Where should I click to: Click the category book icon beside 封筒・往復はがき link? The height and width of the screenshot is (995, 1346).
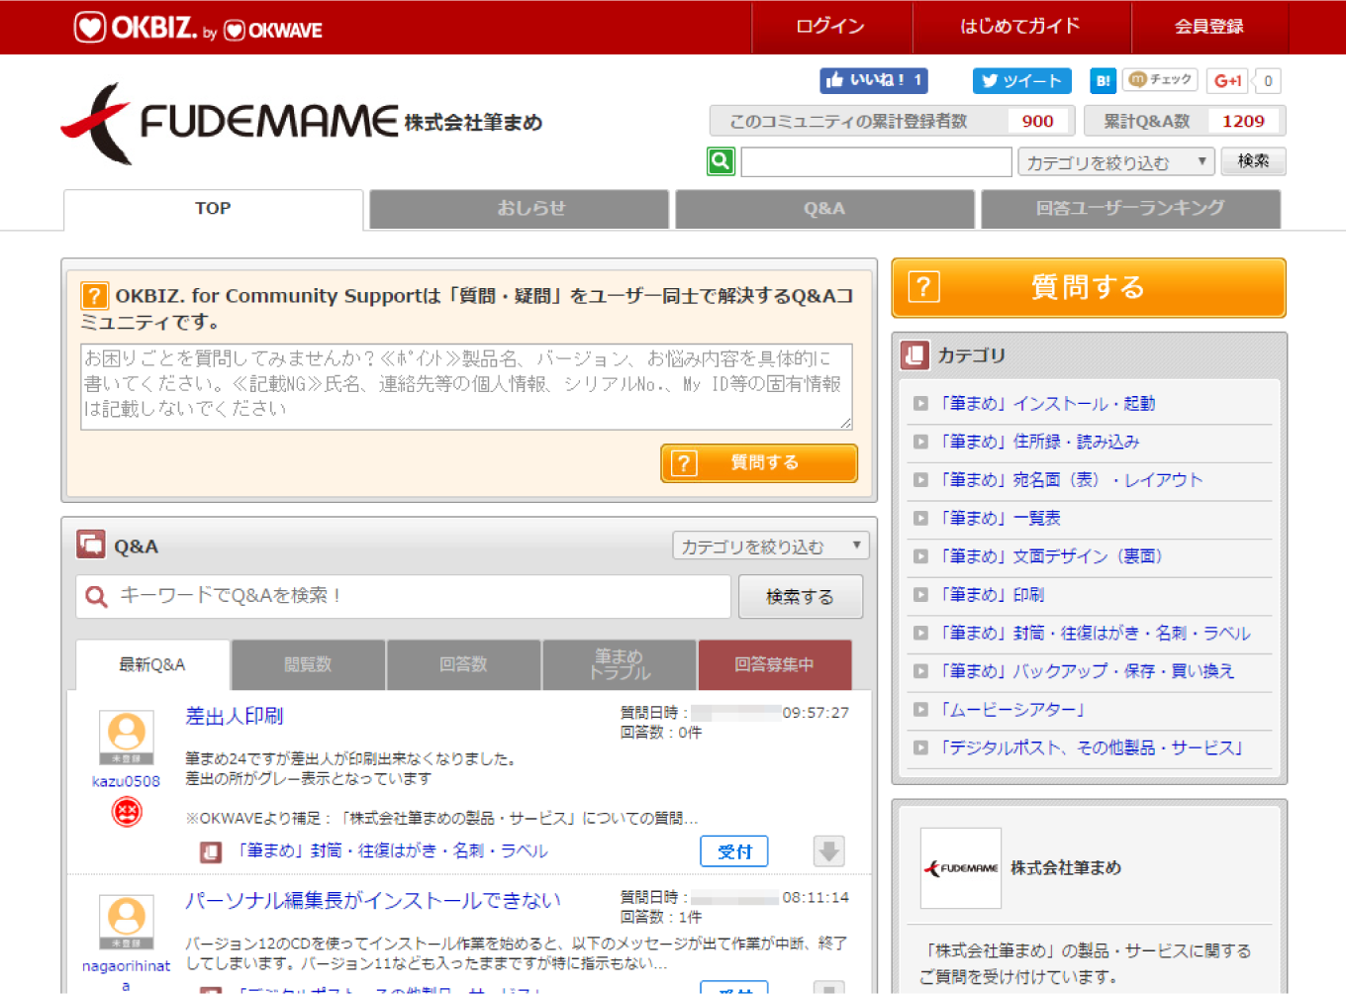(x=210, y=851)
